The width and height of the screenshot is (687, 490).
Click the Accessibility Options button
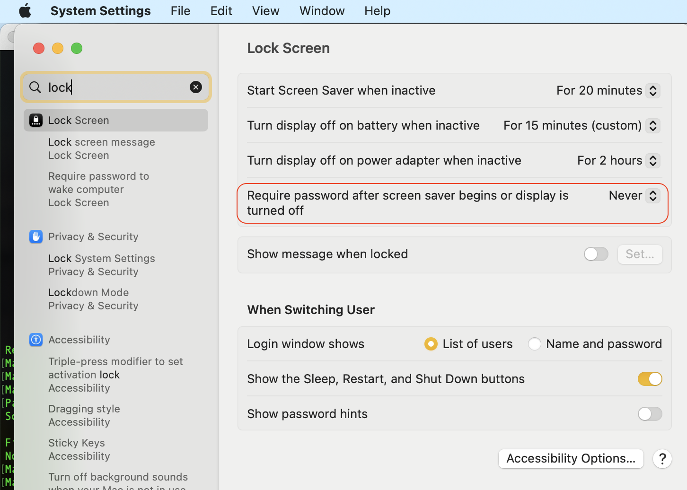(x=571, y=458)
